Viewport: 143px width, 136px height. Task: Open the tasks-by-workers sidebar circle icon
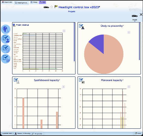(6, 39)
